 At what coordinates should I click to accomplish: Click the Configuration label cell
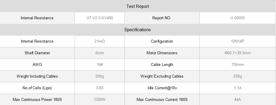tap(162, 41)
